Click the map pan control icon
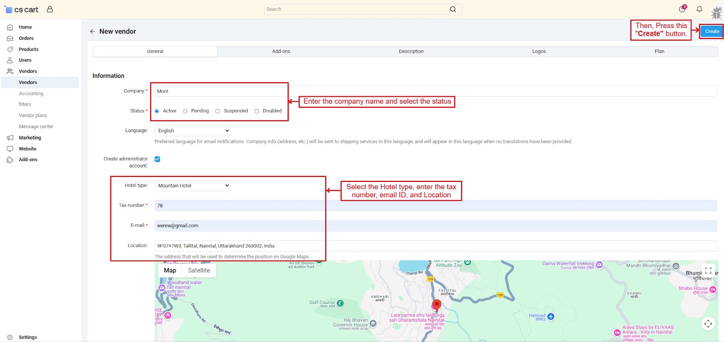 (x=708, y=323)
